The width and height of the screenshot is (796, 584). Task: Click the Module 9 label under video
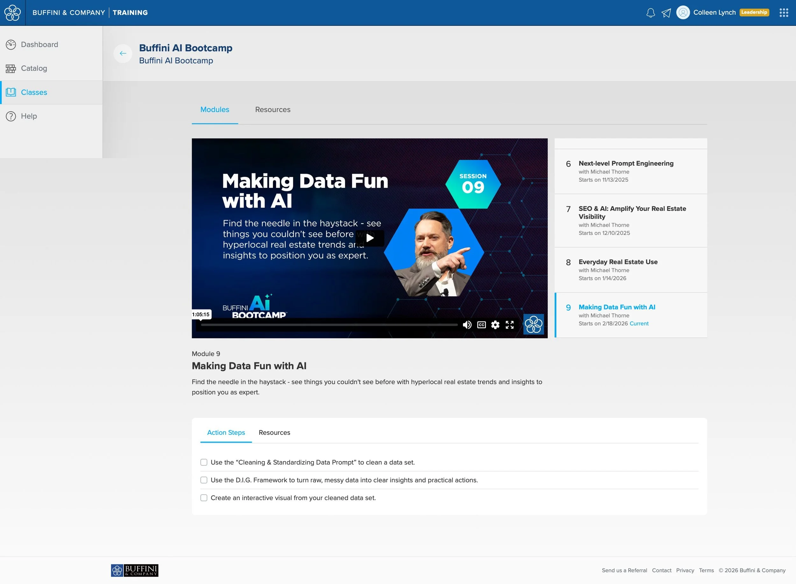(206, 354)
